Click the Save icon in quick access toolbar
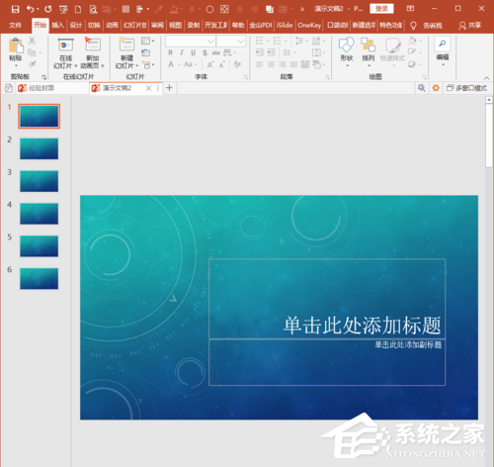 pyautogui.click(x=15, y=9)
